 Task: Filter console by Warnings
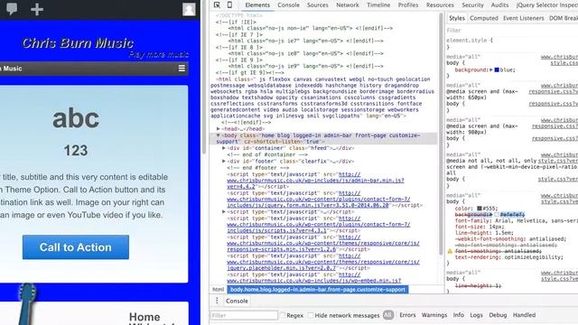click(433, 315)
